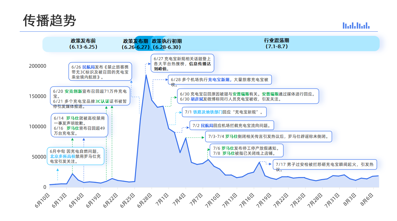The image size is (397, 221).
Task: Click the 8月3日 x-axis date label
Action: coord(350,199)
